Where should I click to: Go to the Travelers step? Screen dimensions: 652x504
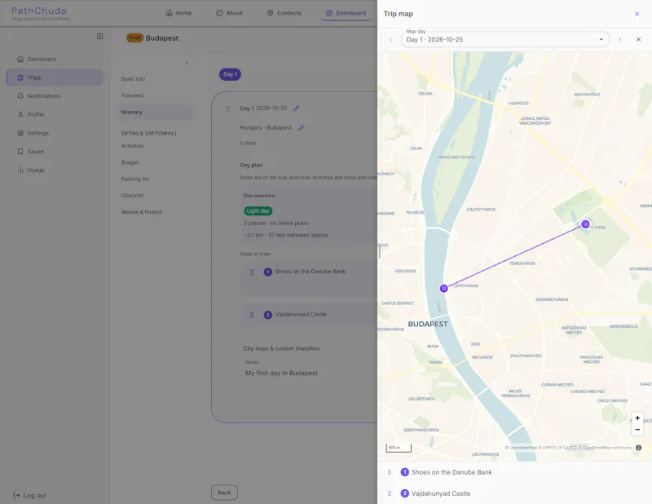(132, 95)
